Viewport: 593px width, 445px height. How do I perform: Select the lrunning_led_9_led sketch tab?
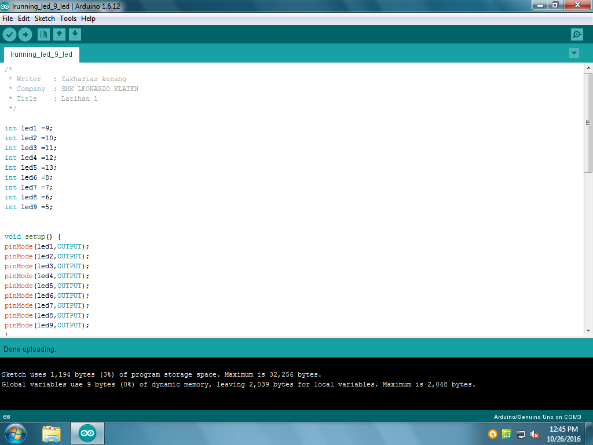41,54
